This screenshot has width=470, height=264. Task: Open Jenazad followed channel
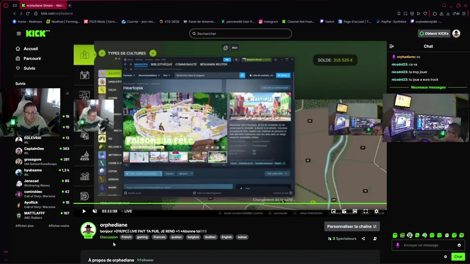click(42, 183)
